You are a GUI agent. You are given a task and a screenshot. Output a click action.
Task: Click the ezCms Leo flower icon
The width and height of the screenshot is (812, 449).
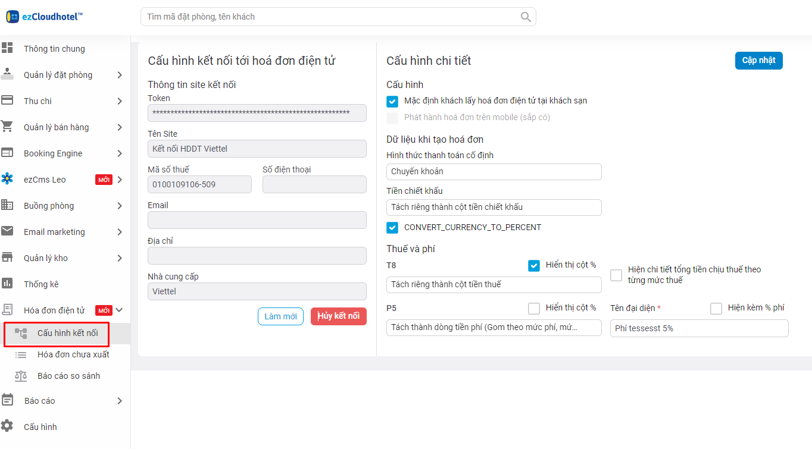8,179
